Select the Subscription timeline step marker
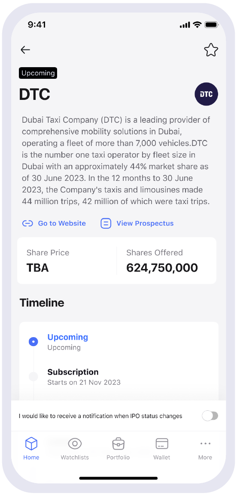Screen dimensions: 237x496 click(x=33, y=376)
